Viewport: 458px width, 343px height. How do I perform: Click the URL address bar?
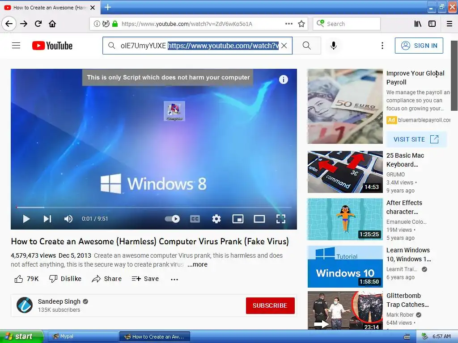click(x=199, y=24)
